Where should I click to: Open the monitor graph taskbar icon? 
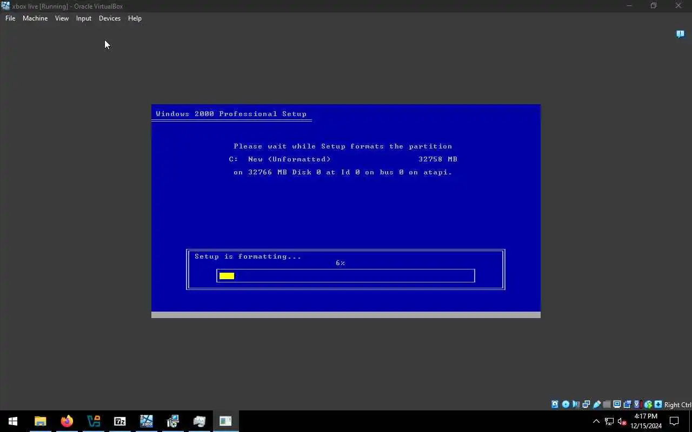pos(199,421)
